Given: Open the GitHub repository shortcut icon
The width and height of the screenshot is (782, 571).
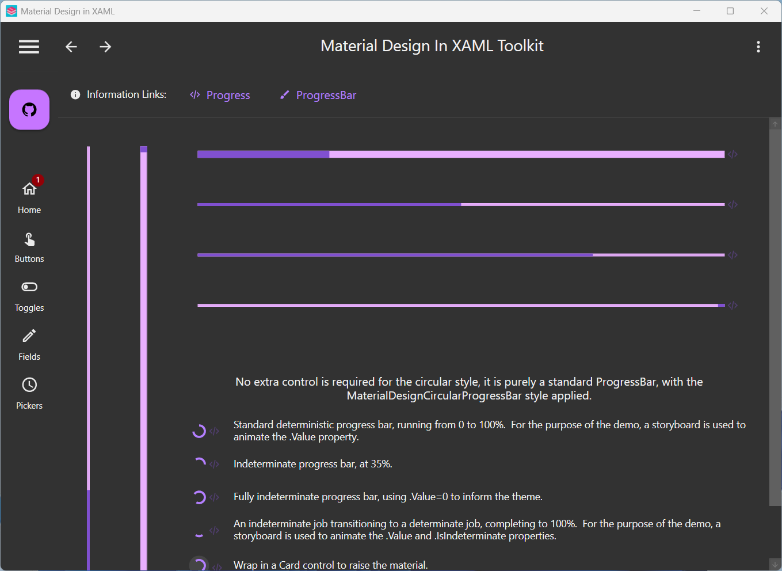Looking at the screenshot, I should 29,109.
